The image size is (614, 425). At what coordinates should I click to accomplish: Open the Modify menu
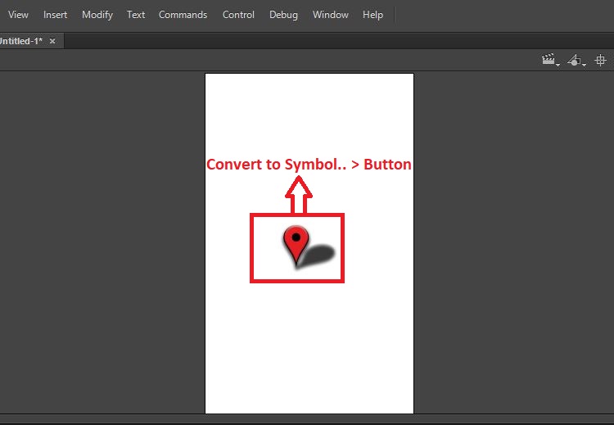pos(97,15)
